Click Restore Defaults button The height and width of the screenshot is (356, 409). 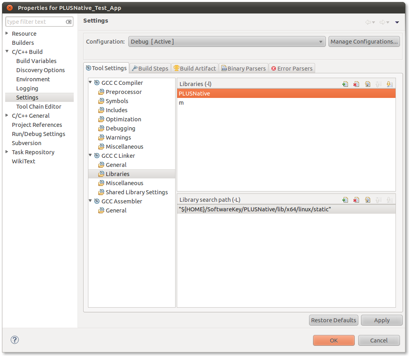point(333,320)
